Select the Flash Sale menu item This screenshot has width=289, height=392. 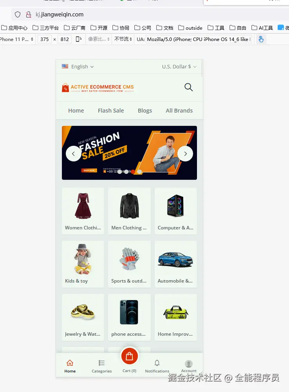111,111
